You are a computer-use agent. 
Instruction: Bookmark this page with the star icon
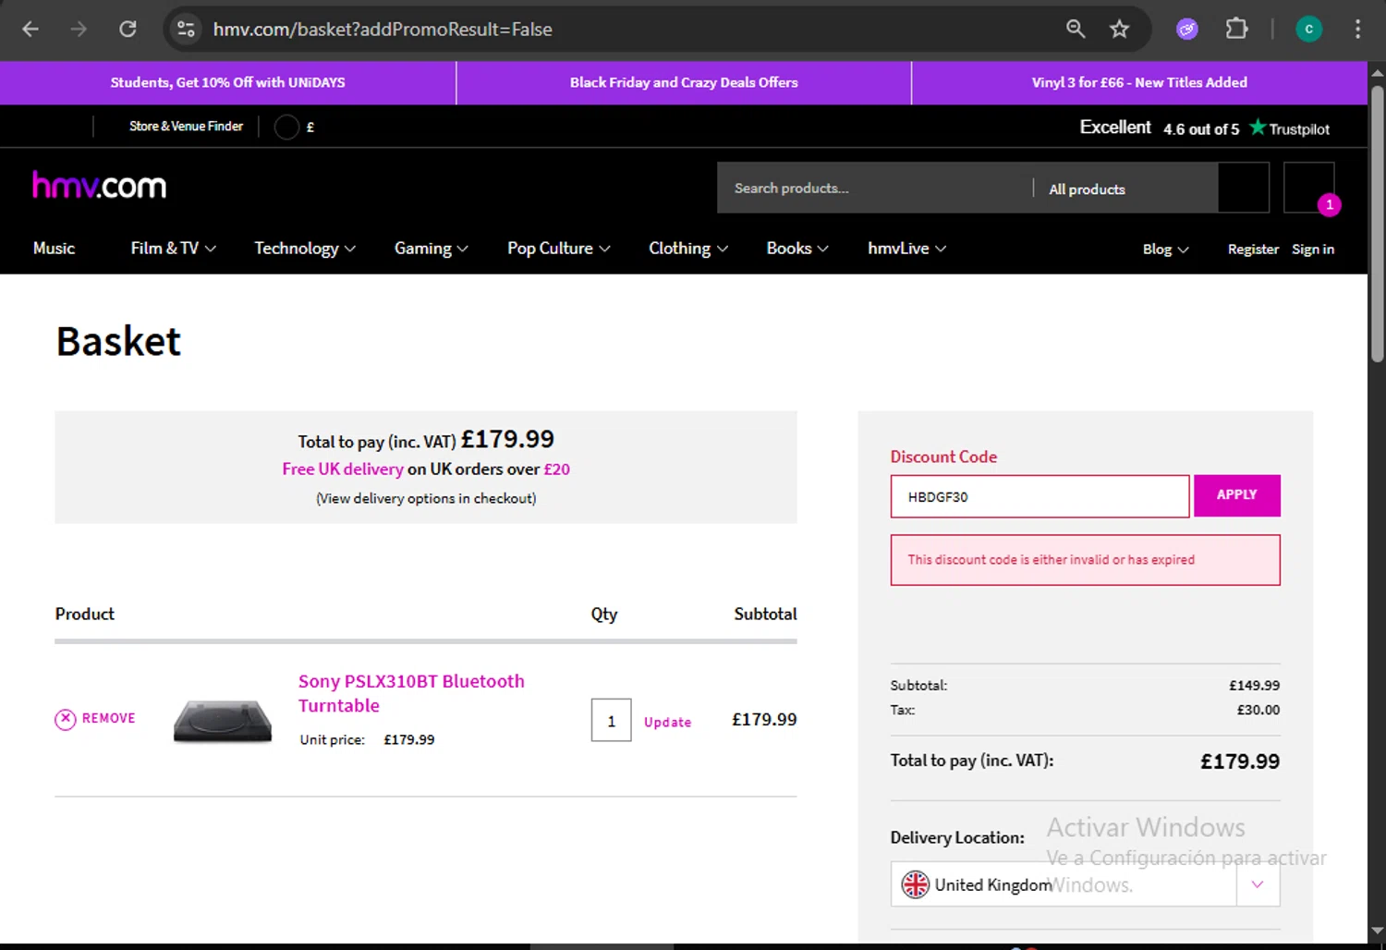click(x=1120, y=29)
